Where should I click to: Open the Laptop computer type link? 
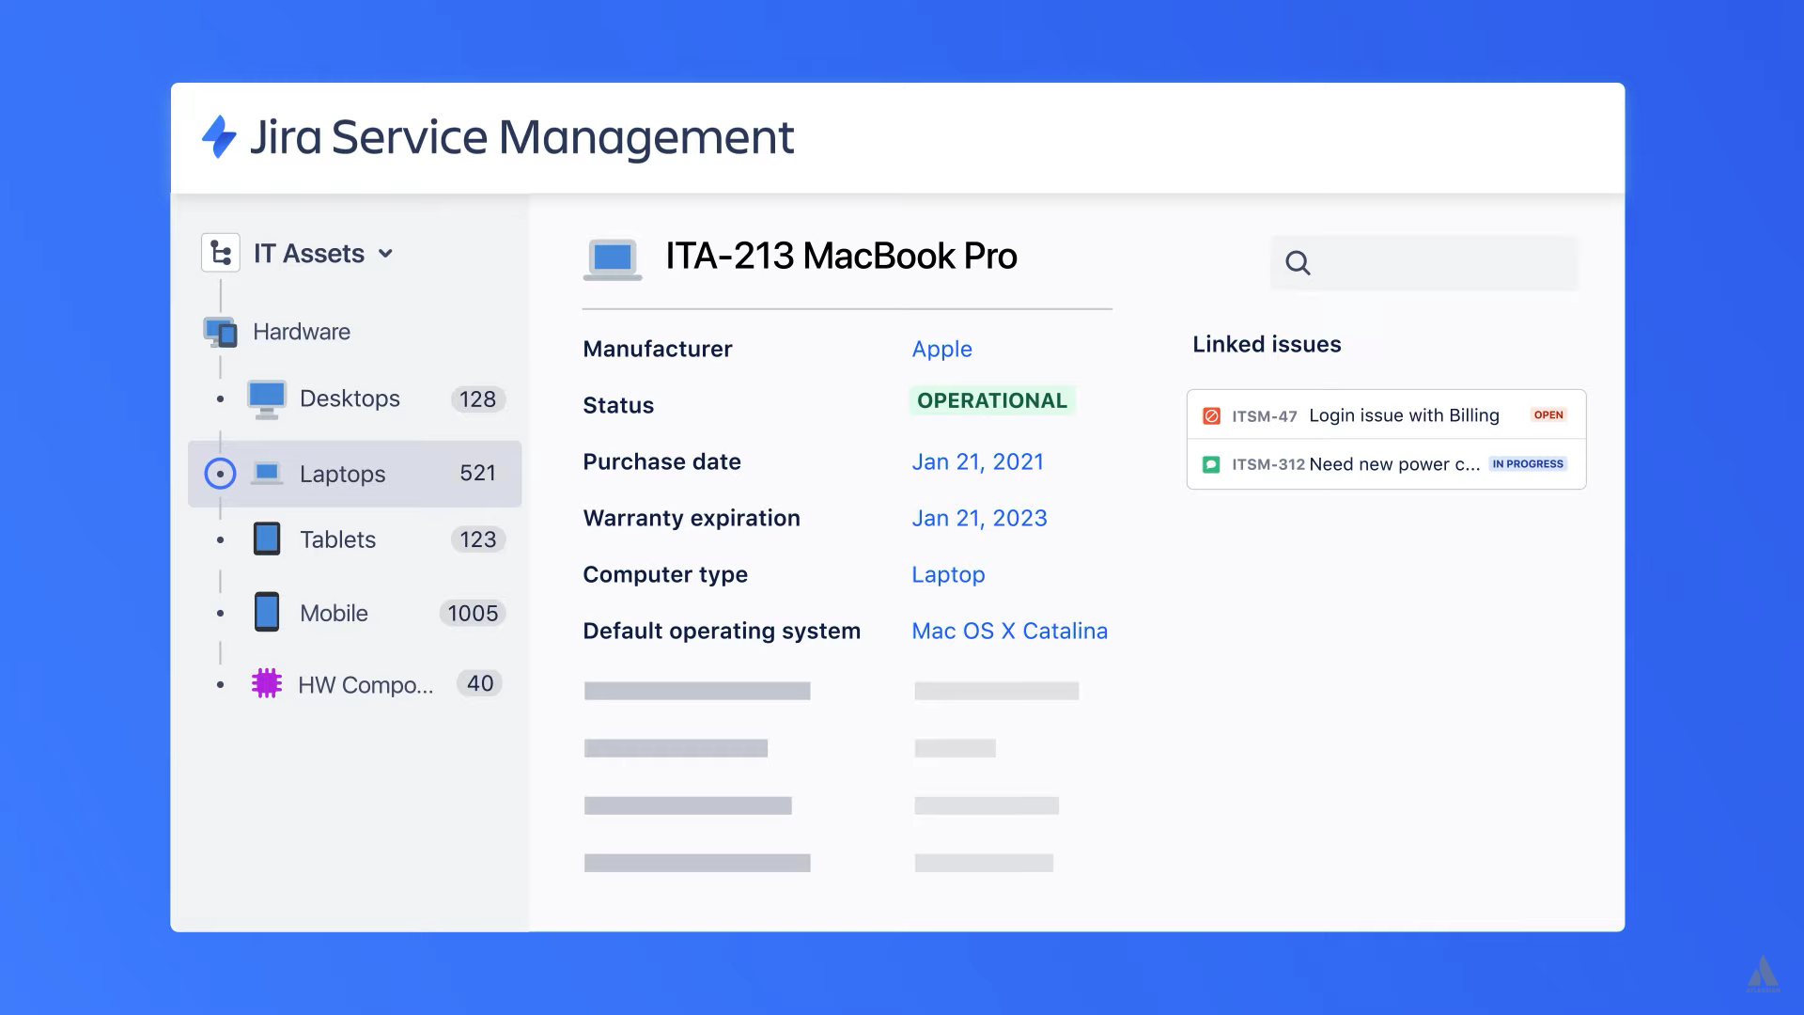[948, 574]
